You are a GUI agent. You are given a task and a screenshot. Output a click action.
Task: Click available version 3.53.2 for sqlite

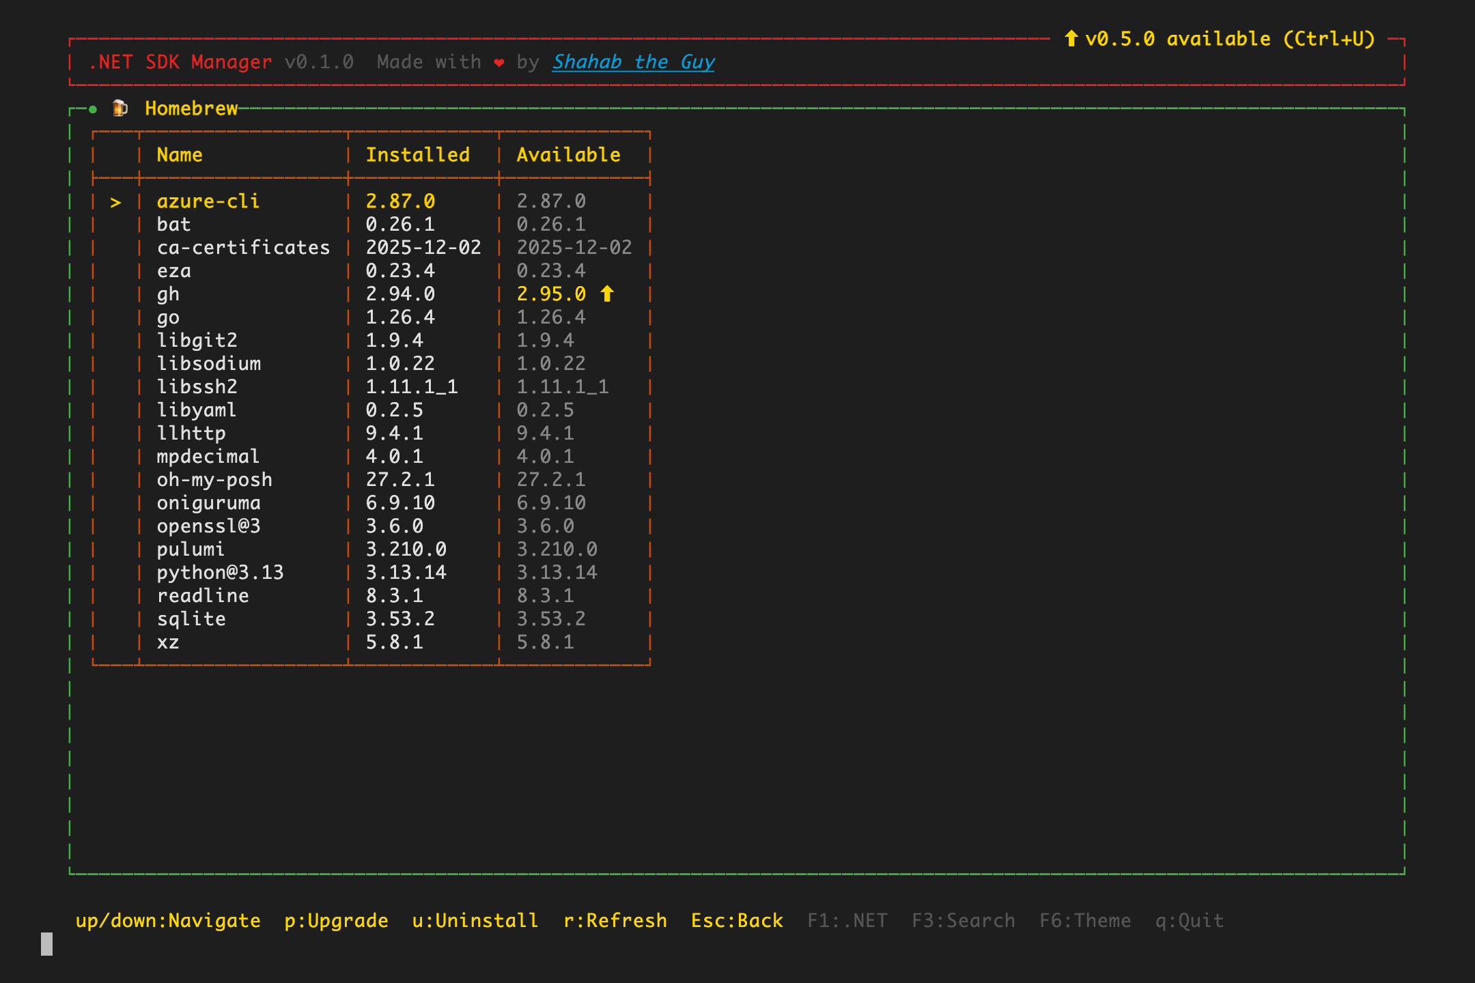[x=551, y=619]
